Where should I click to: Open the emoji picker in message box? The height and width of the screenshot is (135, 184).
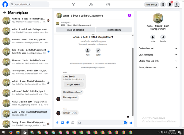click(x=125, y=122)
